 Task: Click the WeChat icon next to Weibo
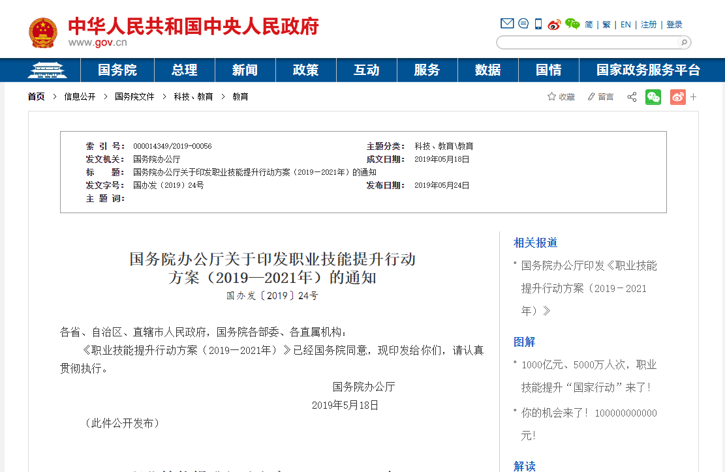[x=572, y=24]
